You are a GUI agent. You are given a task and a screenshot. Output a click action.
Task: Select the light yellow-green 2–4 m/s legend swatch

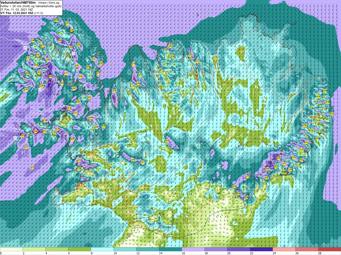click(x=34, y=249)
